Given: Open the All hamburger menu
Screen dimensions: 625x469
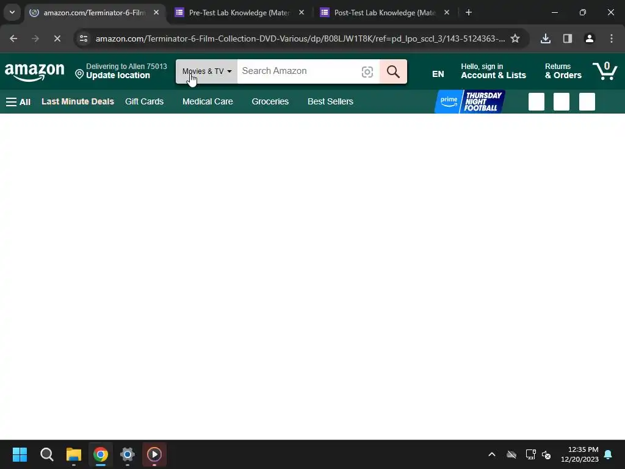Looking at the screenshot, I should click(x=18, y=102).
